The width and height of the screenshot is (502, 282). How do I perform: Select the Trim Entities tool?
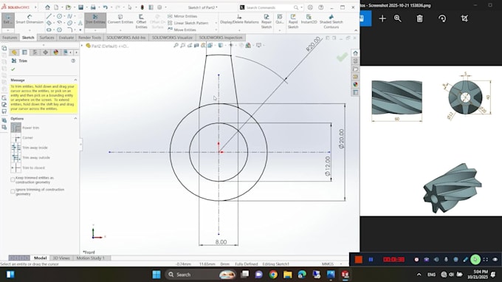pos(95,19)
